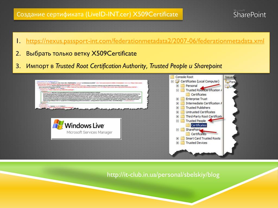Expand the Trusted Devices store

pyautogui.click(x=177, y=143)
